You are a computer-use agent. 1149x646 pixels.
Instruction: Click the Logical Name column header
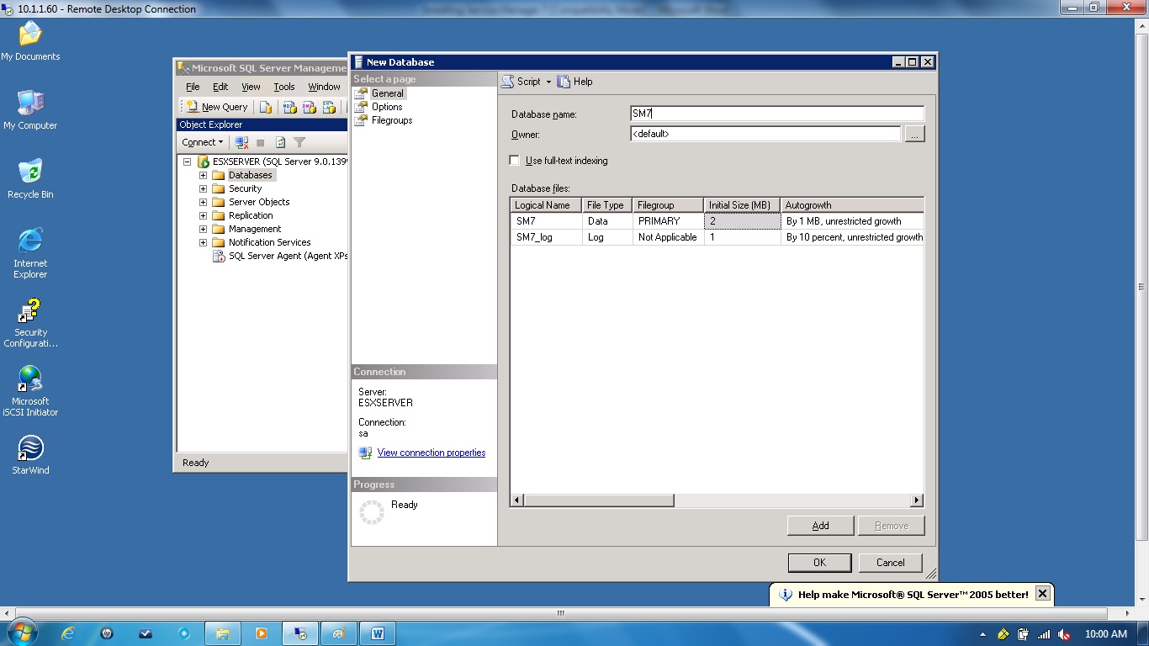[546, 205]
